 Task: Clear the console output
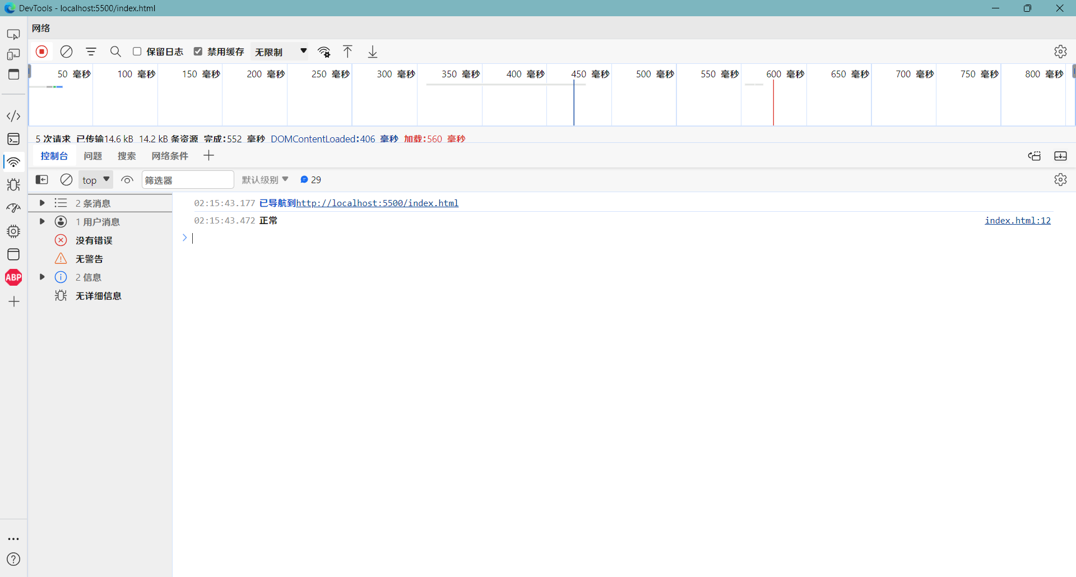[x=66, y=180]
